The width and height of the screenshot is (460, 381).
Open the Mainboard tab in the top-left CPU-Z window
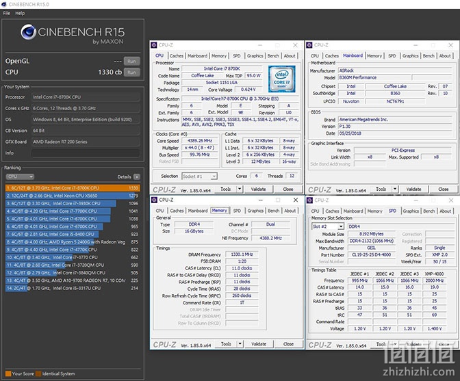[x=197, y=55]
